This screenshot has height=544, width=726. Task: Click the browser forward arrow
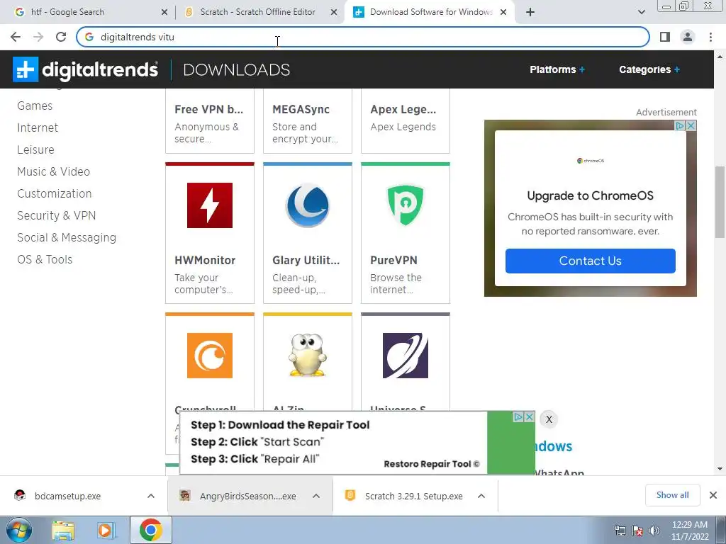[38, 37]
